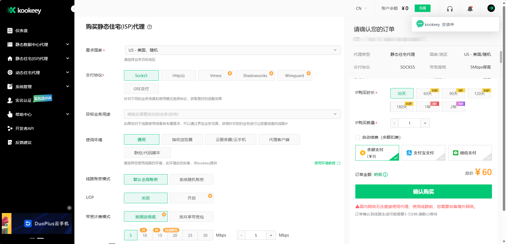Click the kookeey logo
The image size is (506, 244).
point(24,10)
